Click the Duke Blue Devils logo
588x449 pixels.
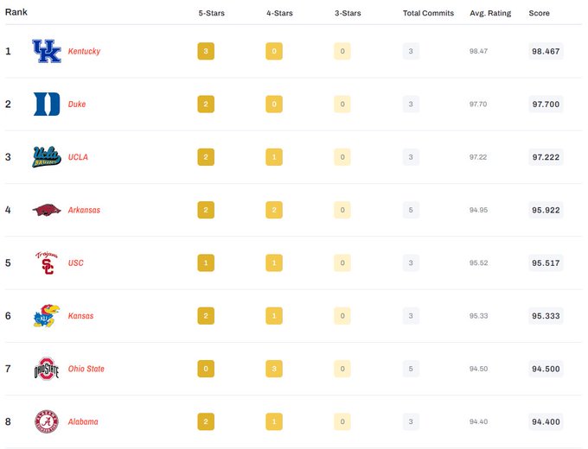click(x=47, y=104)
